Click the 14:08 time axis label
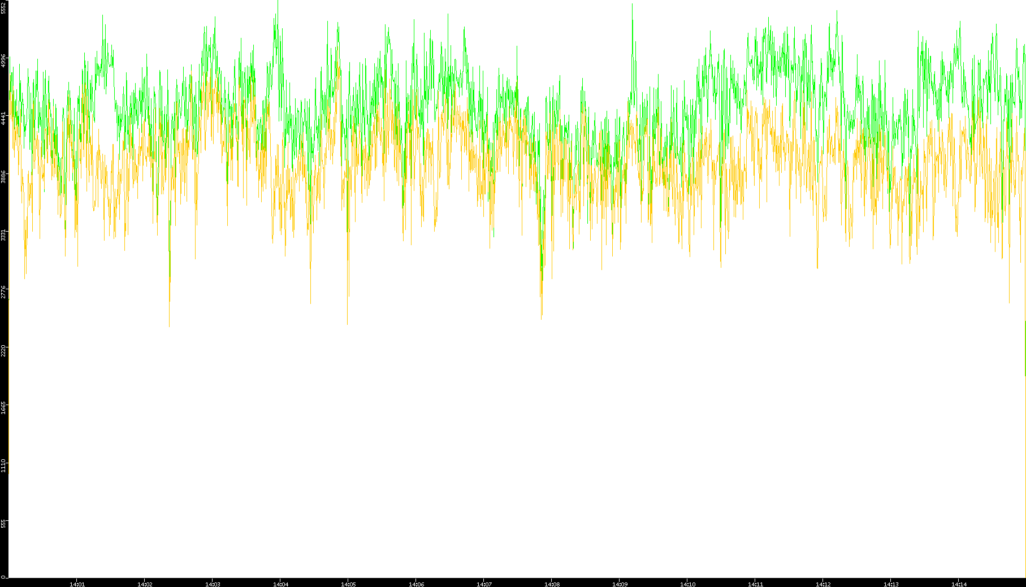 [x=552, y=584]
